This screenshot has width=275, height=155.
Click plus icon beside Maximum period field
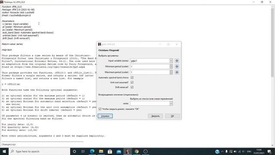pyautogui.click(x=177, y=72)
